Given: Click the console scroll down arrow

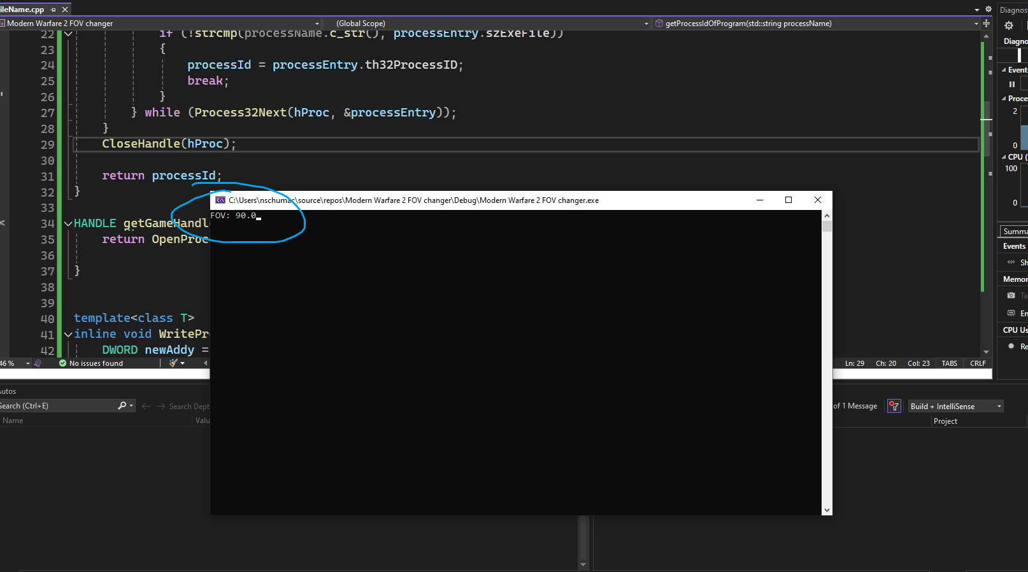Looking at the screenshot, I should [x=827, y=510].
